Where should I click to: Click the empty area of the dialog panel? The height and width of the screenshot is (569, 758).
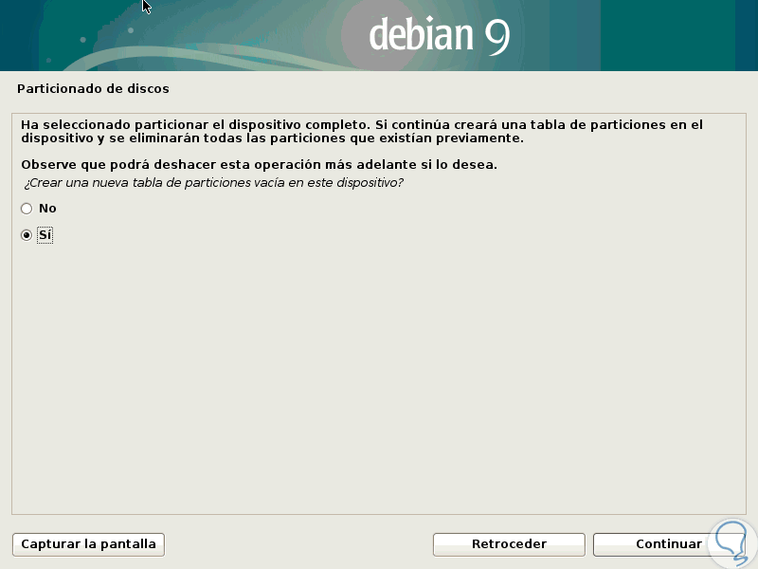coord(379,377)
